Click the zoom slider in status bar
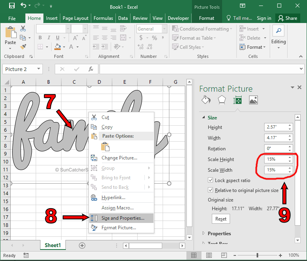 point(257,255)
